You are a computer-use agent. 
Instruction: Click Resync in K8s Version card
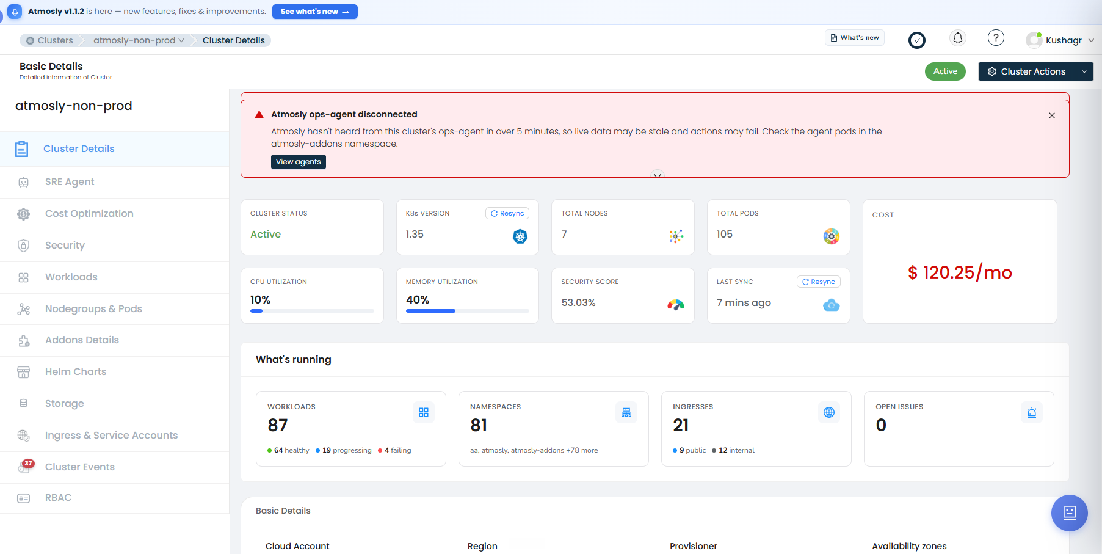click(x=507, y=213)
